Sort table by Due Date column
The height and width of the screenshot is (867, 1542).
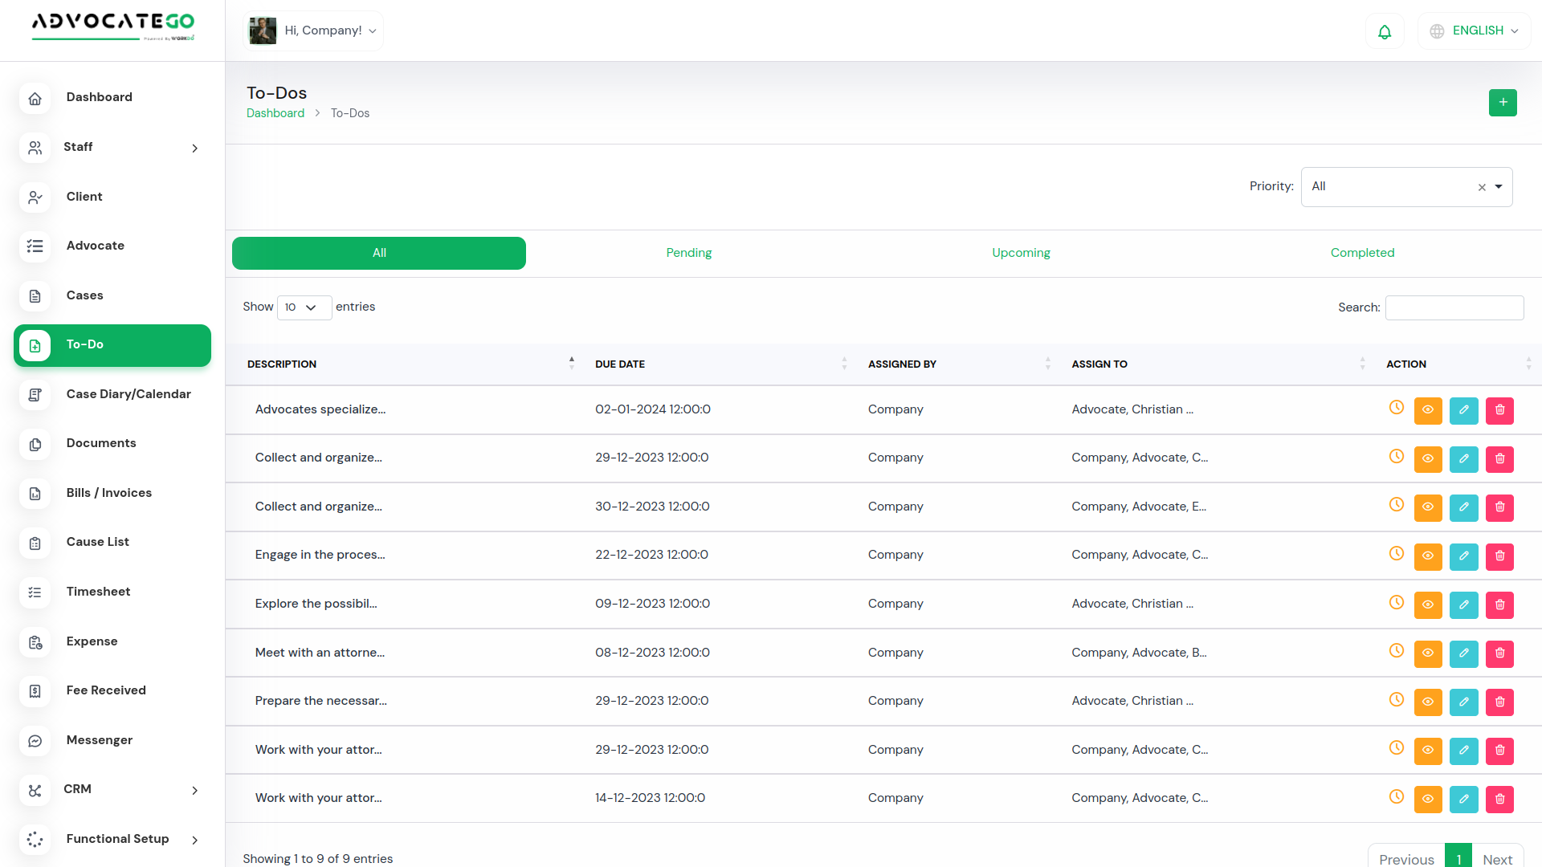pos(620,364)
